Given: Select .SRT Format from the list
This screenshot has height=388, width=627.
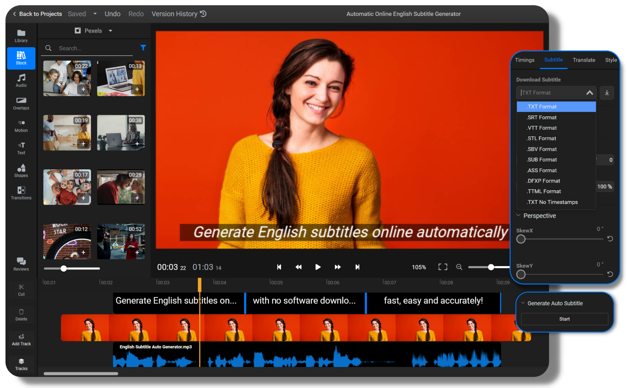Looking at the screenshot, I should [541, 117].
